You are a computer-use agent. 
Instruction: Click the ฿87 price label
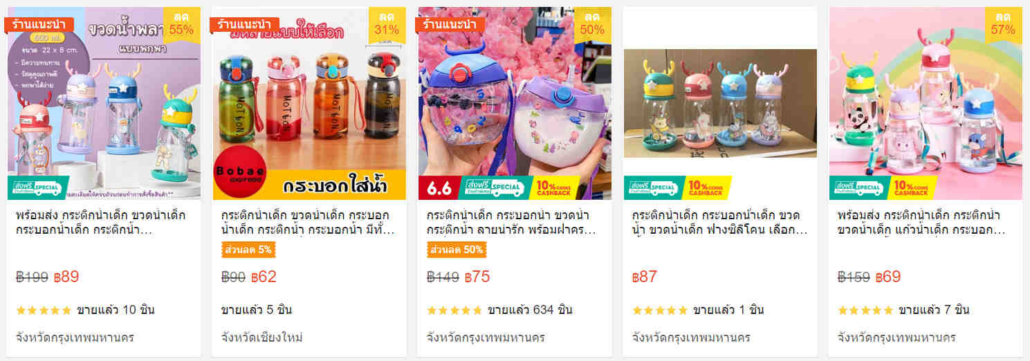pyautogui.click(x=645, y=277)
